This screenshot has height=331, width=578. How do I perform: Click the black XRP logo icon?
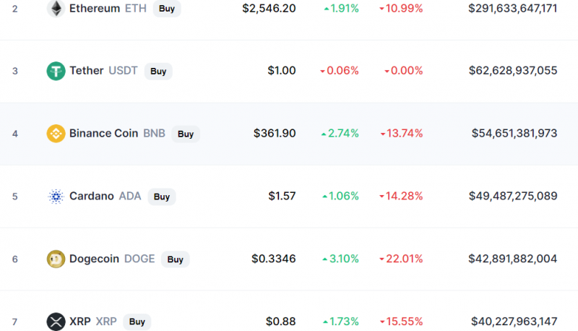(56, 322)
